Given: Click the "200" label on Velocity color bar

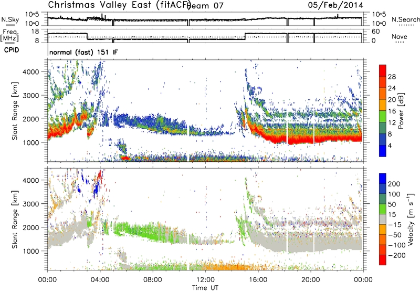Looking at the screenshot, I should 394,184.
